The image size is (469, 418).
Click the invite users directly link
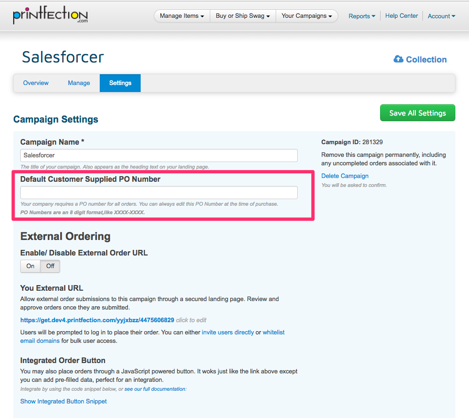point(228,332)
